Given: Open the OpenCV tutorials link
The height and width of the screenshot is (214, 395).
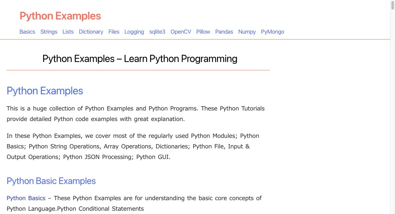Looking at the screenshot, I should click(x=180, y=32).
